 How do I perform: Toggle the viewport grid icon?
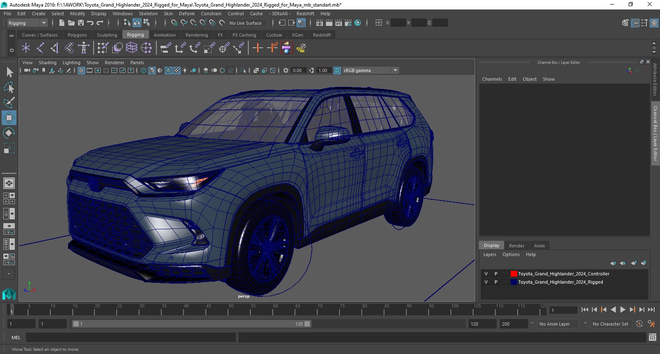81,70
